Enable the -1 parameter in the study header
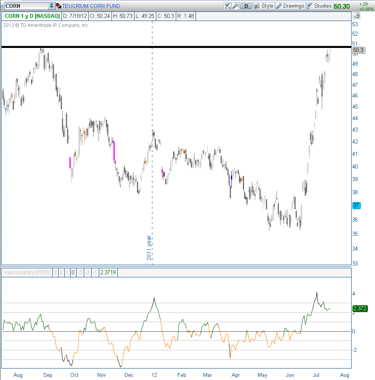The height and width of the screenshot is (380, 375). 95,272
